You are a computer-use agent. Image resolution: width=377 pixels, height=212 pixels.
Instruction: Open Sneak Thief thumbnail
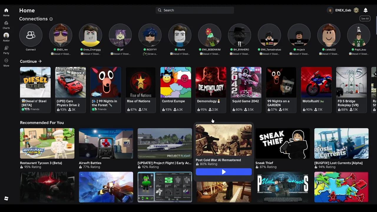pyautogui.click(x=282, y=143)
